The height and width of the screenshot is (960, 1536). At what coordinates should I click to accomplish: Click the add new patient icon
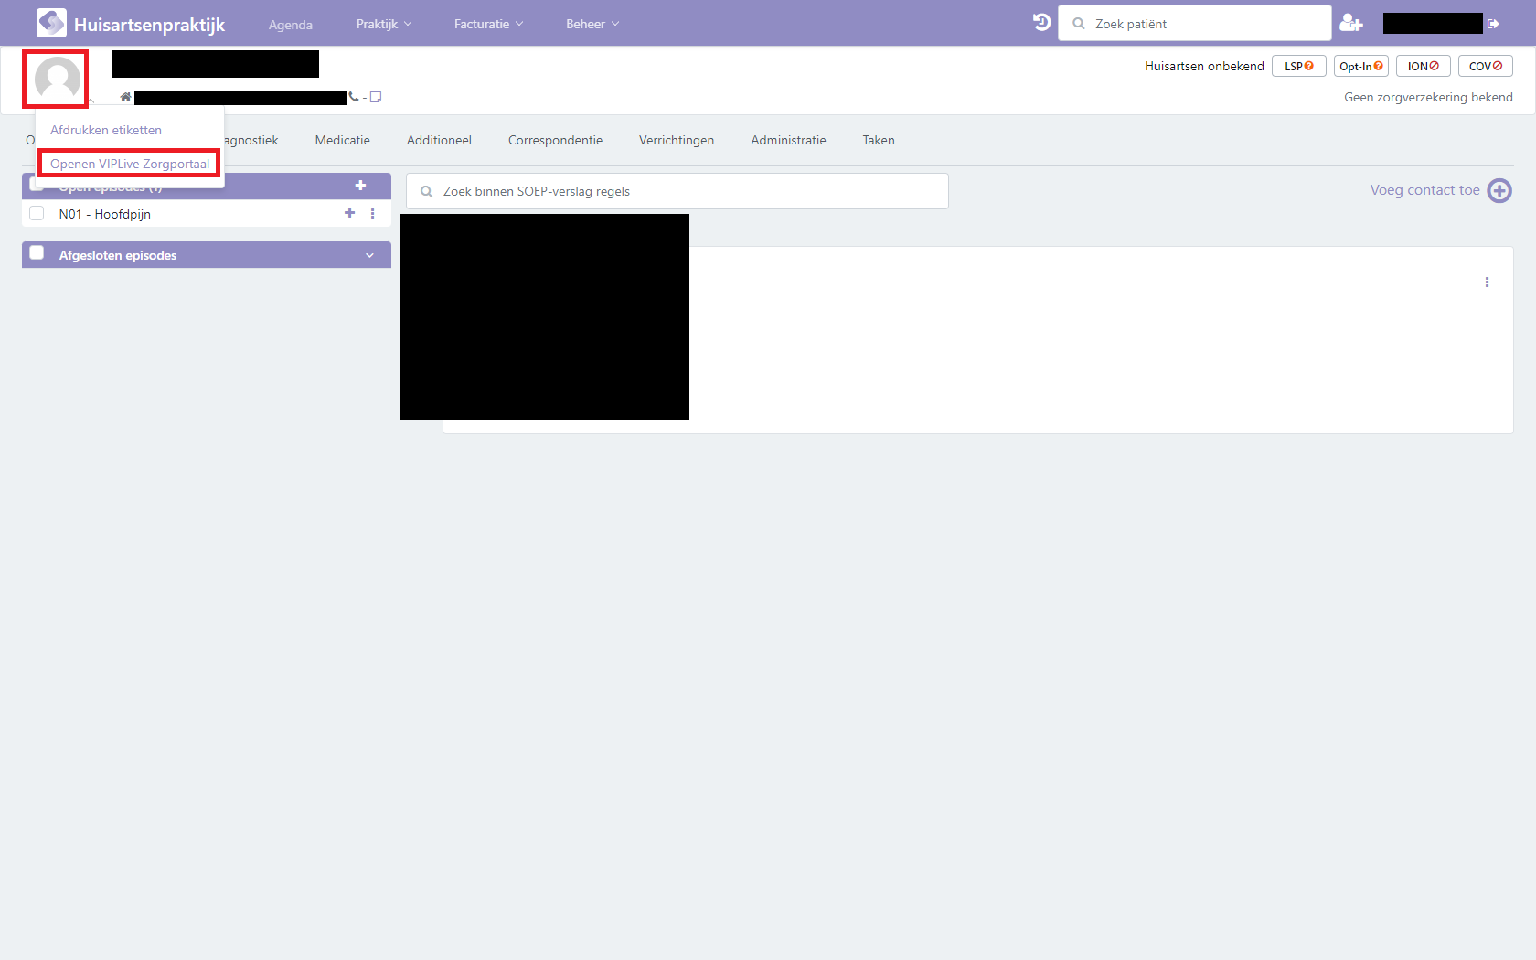(x=1350, y=23)
